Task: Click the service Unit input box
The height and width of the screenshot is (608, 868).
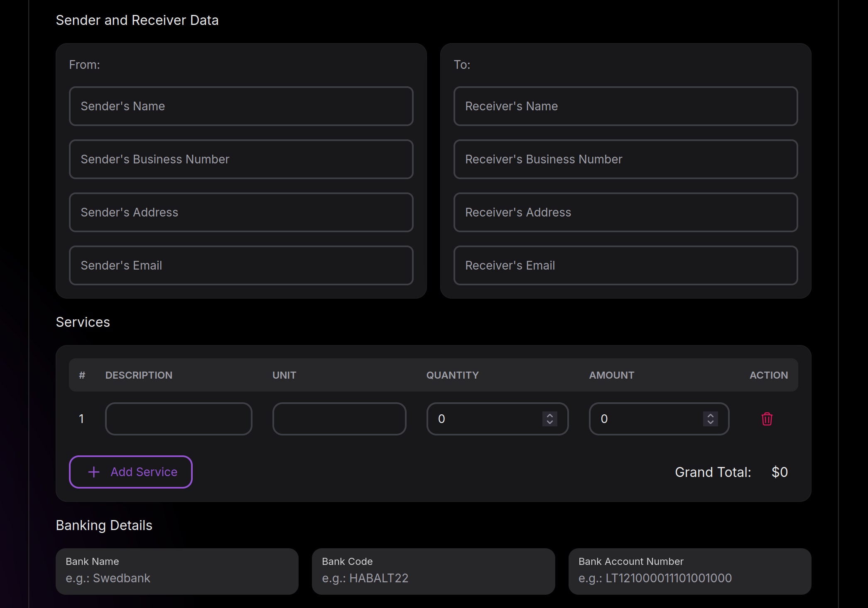Action: click(339, 419)
